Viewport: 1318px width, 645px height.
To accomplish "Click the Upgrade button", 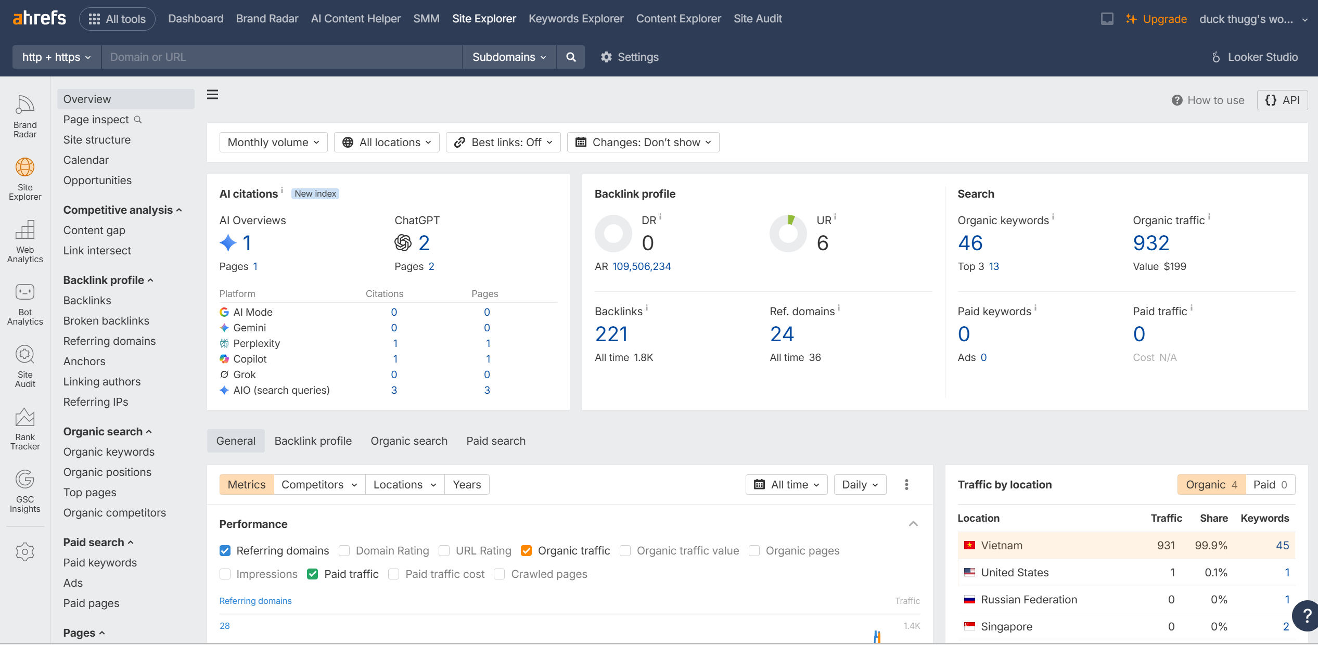I will (1156, 19).
